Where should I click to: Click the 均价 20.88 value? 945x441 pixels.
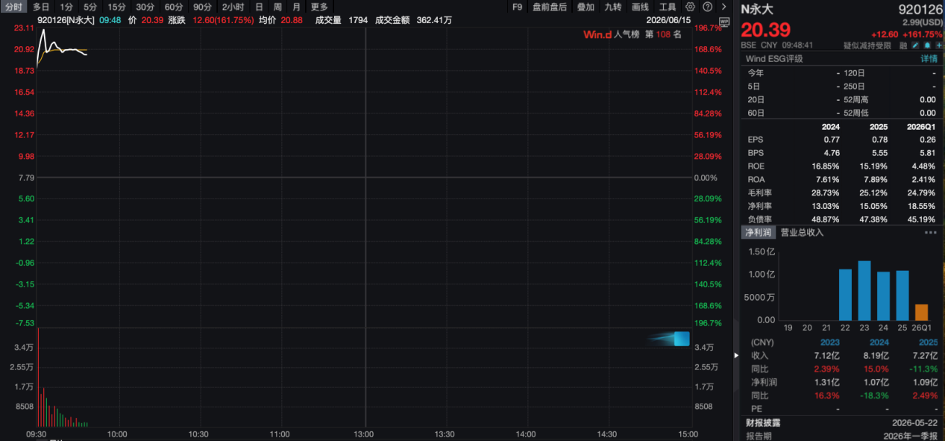[292, 20]
